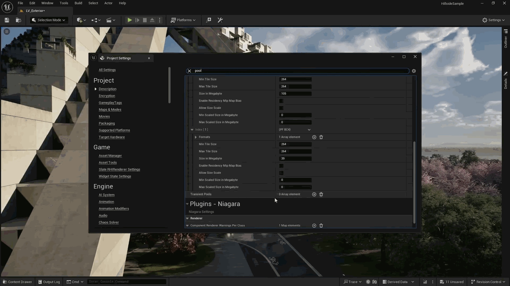This screenshot has width=510, height=286.
Task: Click the Advance frame playback button
Action: click(137, 20)
